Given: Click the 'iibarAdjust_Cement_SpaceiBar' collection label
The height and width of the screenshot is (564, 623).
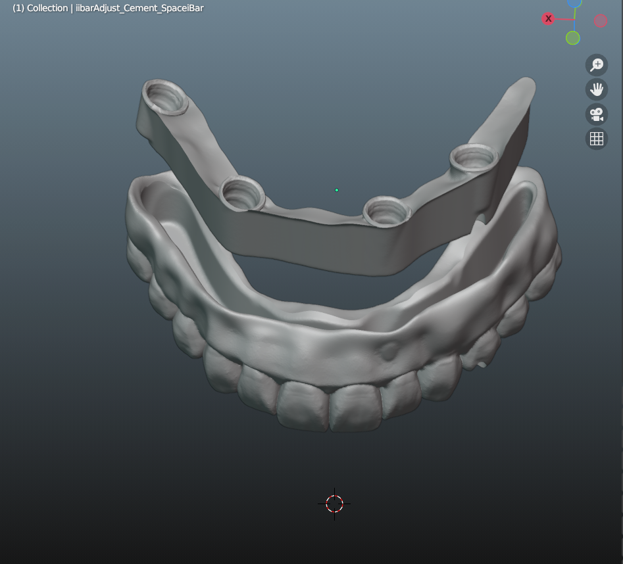Looking at the screenshot, I should pyautogui.click(x=139, y=8).
